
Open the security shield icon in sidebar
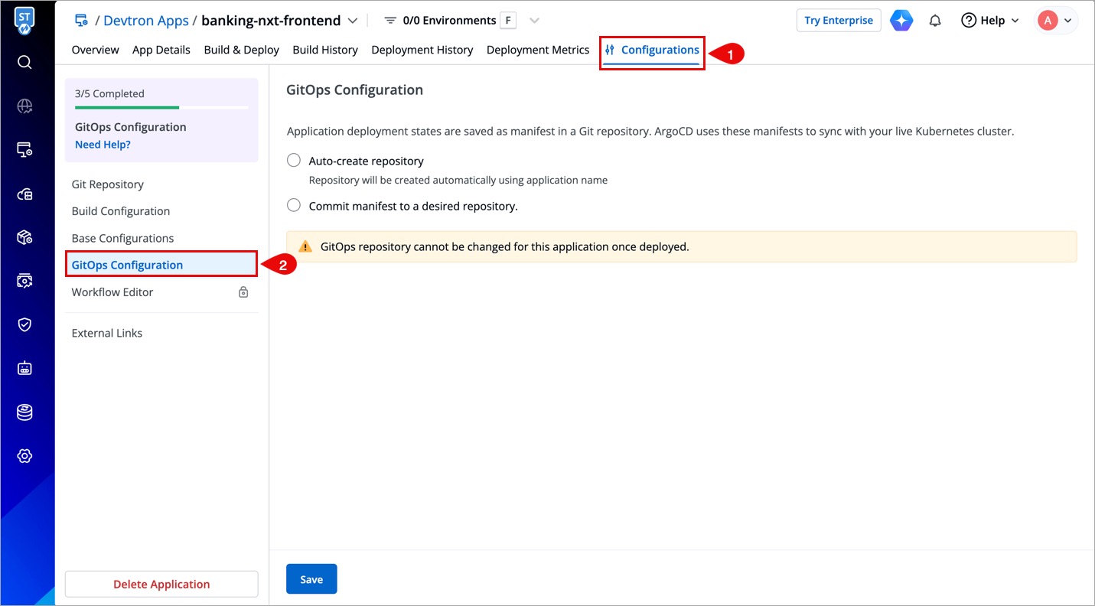24,324
